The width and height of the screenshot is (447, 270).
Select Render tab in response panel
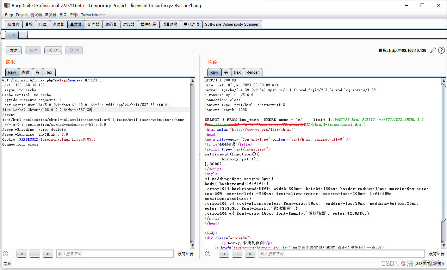click(x=253, y=72)
